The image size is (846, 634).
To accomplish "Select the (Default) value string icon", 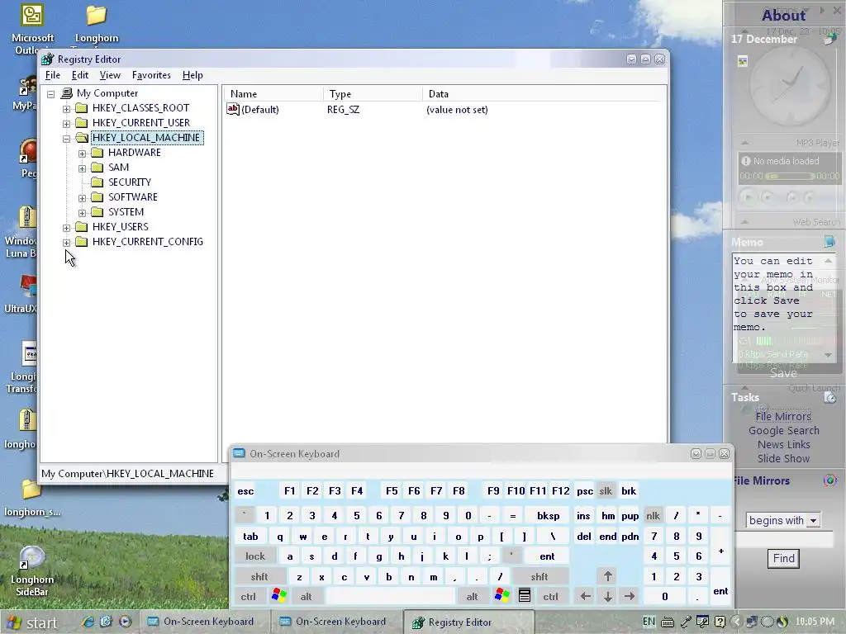I will pyautogui.click(x=232, y=109).
